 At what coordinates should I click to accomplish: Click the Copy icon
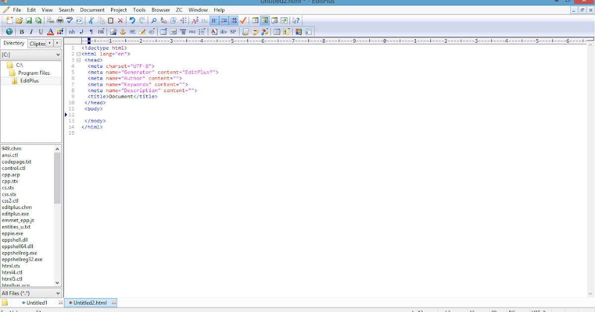[101, 20]
